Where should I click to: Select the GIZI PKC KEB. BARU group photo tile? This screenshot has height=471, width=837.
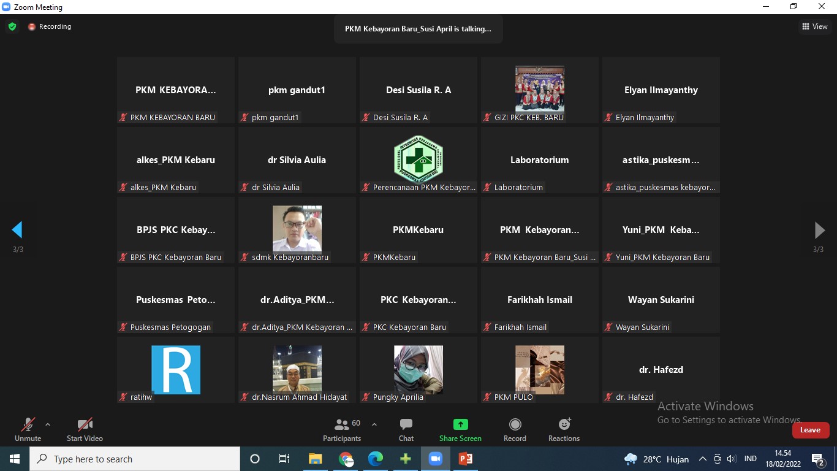pos(540,90)
